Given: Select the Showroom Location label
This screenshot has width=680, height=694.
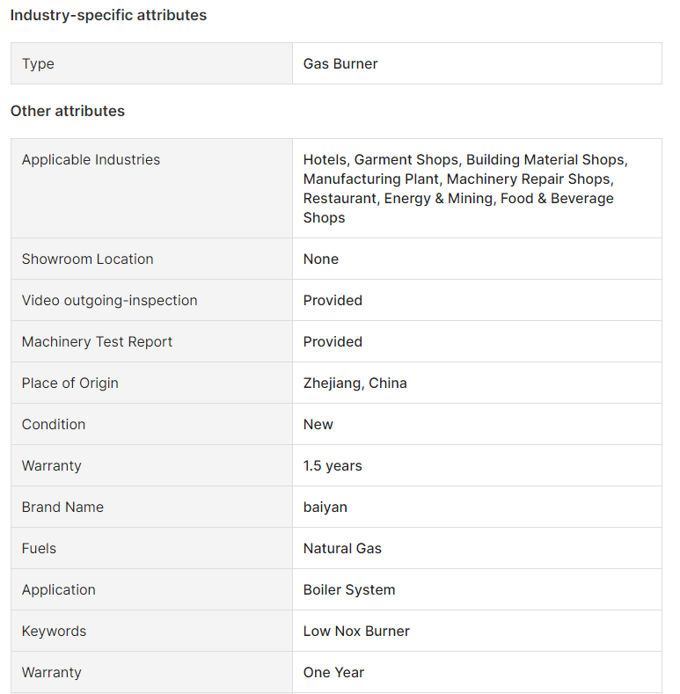Looking at the screenshot, I should coord(88,259).
